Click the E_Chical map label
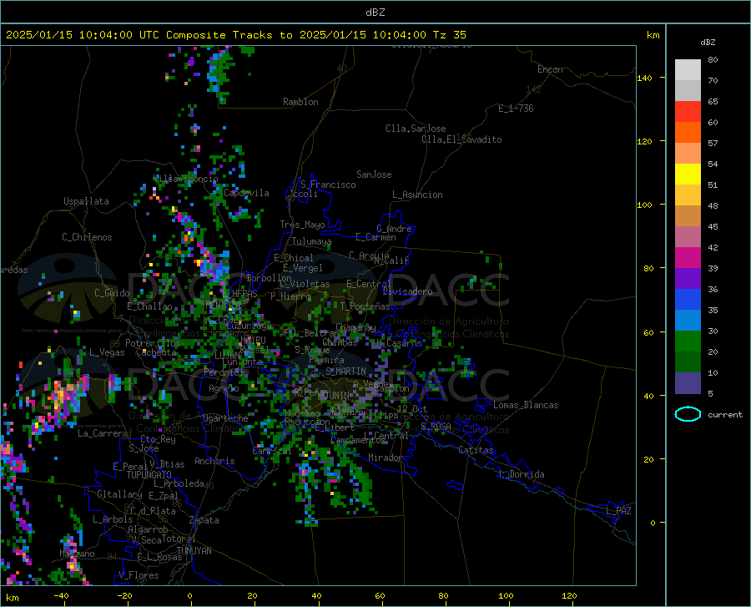The image size is (751, 607). (293, 258)
